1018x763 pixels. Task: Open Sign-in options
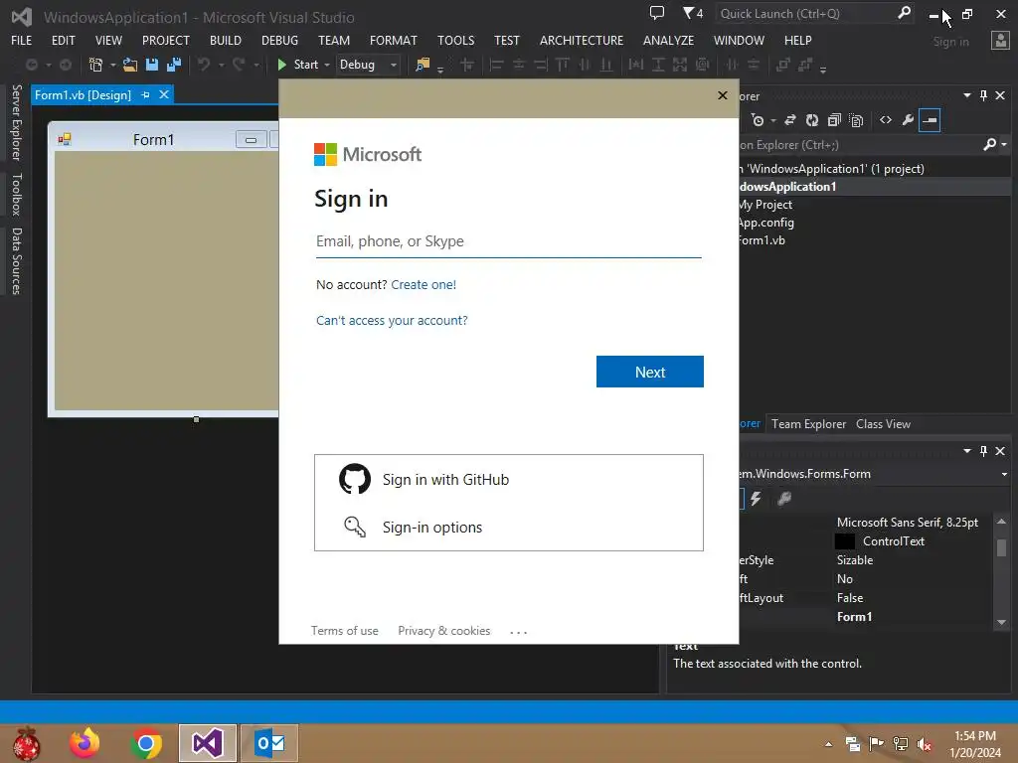(509, 527)
